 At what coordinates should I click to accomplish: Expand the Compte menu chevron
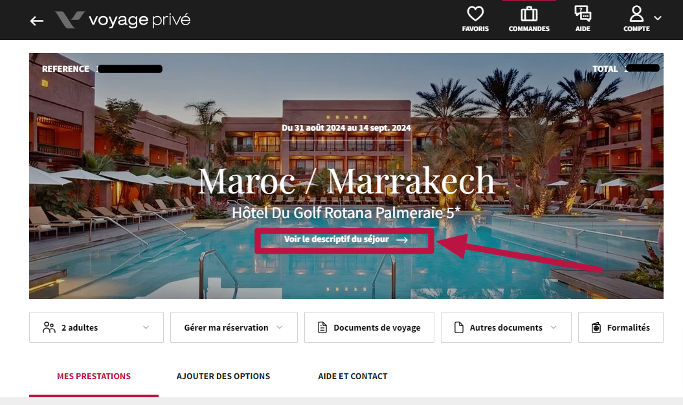coord(658,18)
